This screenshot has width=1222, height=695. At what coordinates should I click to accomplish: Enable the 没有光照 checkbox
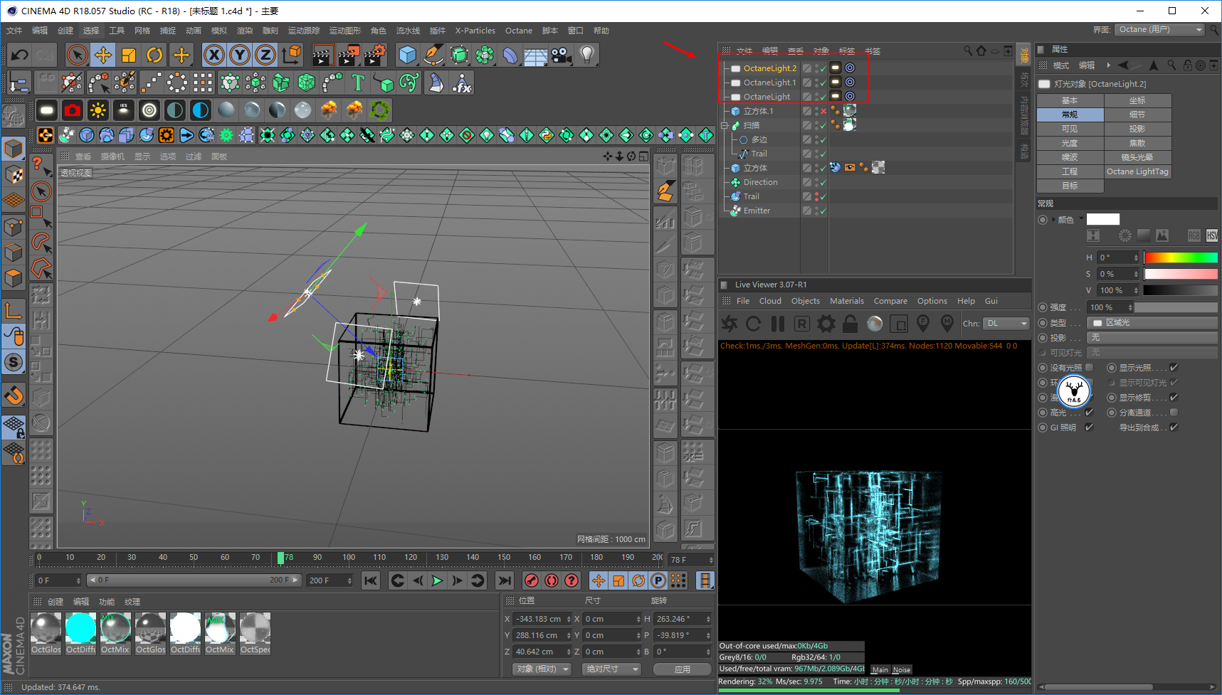pyautogui.click(x=1089, y=368)
